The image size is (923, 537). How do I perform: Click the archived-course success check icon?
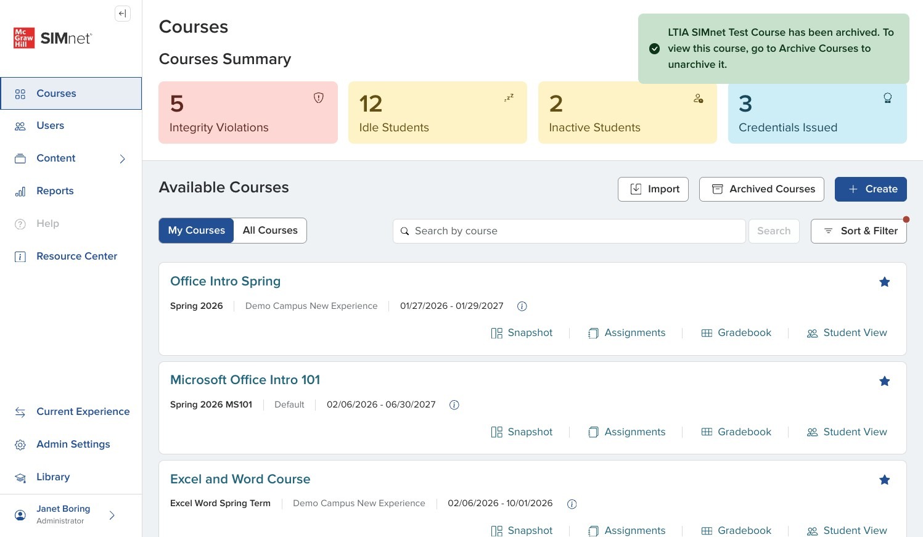point(655,49)
